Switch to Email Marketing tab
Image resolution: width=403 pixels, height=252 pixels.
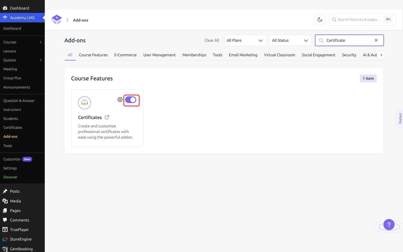coord(243,55)
